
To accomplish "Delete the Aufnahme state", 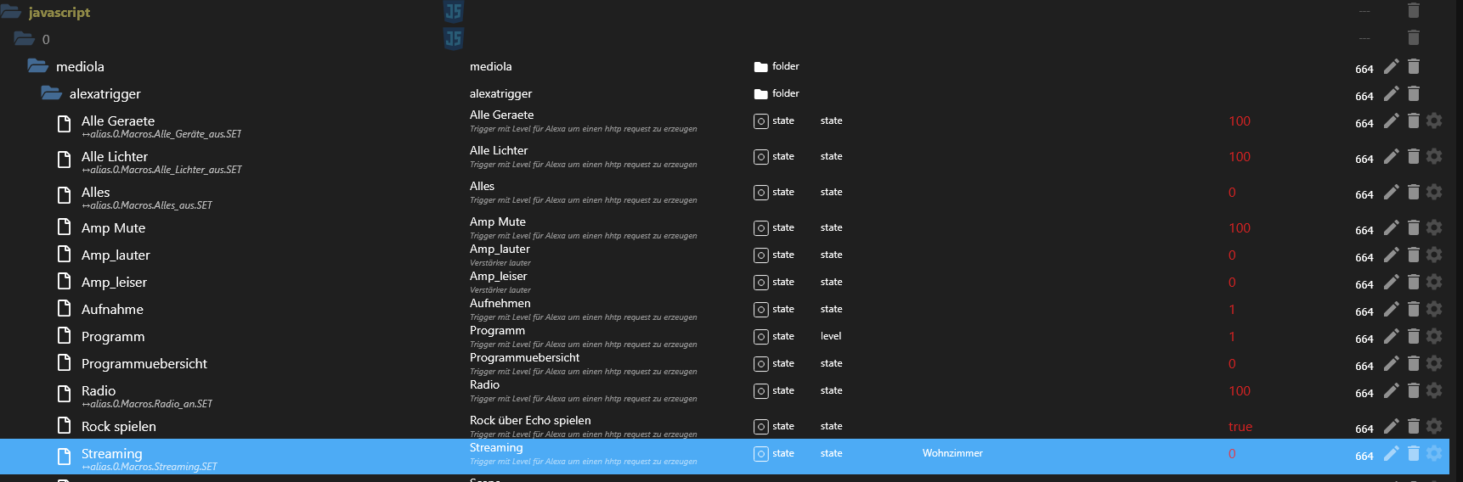I will point(1414,309).
